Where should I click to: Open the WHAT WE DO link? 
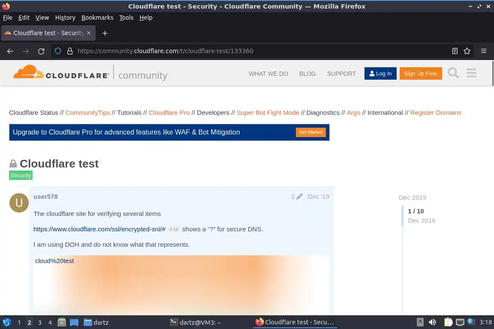(268, 74)
